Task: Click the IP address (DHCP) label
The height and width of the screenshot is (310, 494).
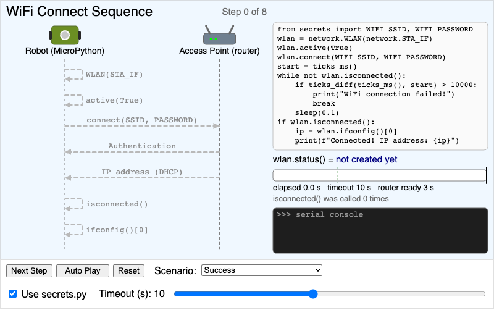Action: tap(142, 172)
